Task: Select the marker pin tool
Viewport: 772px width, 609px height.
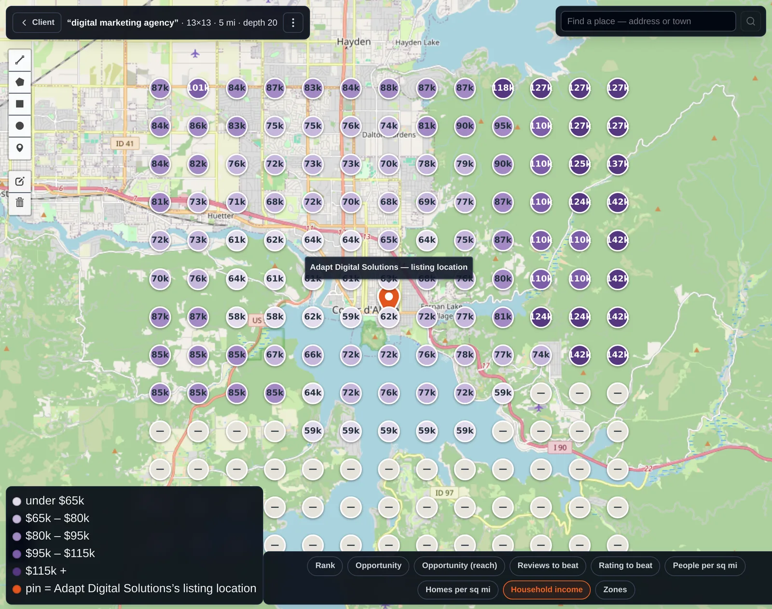Action: (20, 148)
